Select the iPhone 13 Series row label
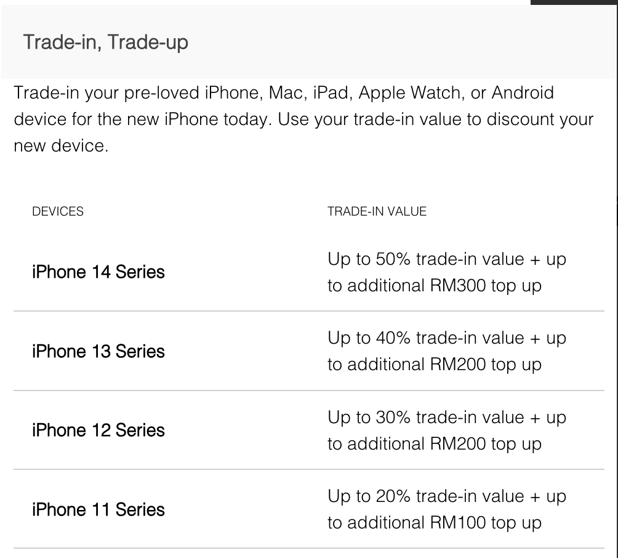Image resolution: width=618 pixels, height=558 pixels. 98,351
